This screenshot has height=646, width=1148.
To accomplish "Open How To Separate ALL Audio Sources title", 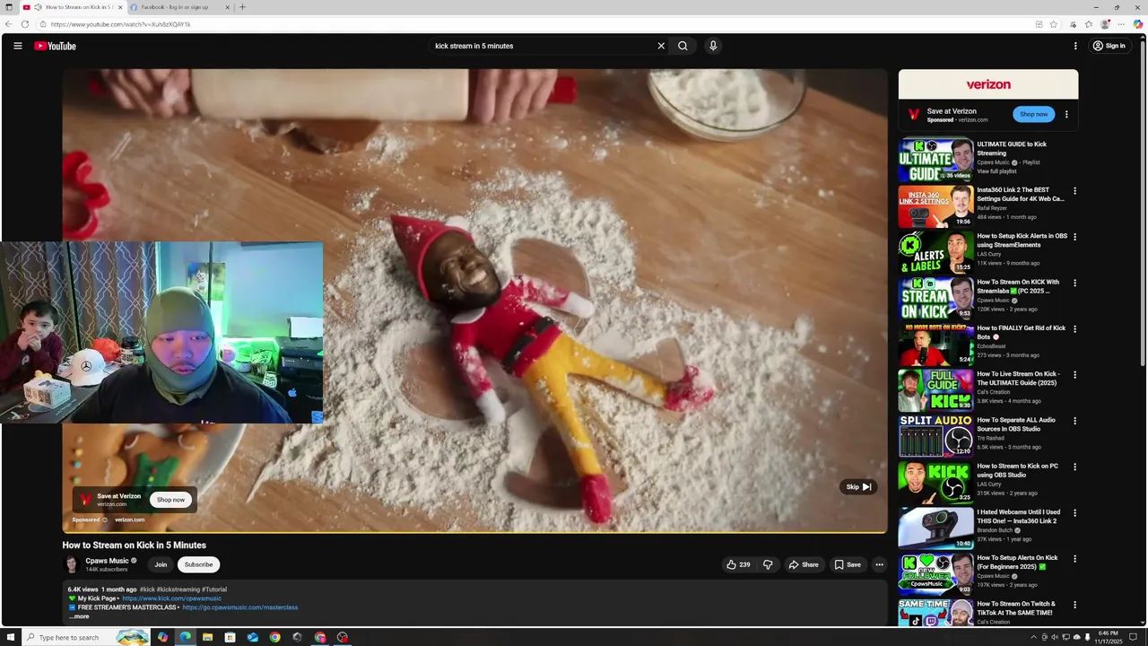I will tap(1016, 424).
